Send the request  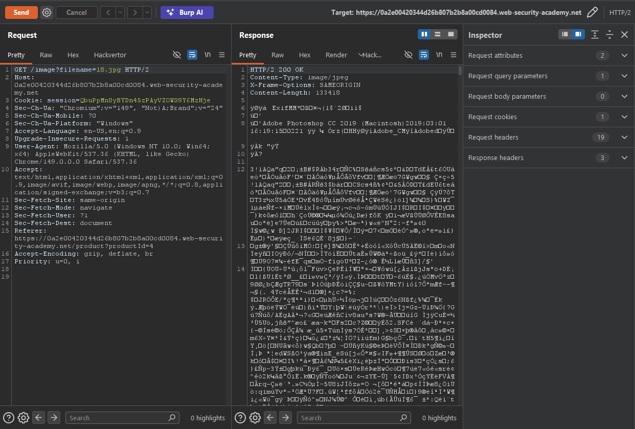point(21,12)
